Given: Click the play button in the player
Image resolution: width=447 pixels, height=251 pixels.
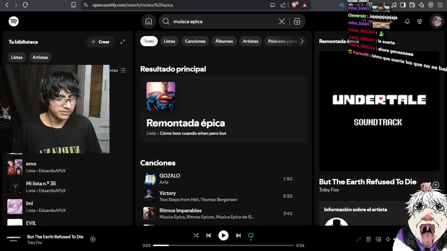Looking at the screenshot, I should (x=223, y=236).
